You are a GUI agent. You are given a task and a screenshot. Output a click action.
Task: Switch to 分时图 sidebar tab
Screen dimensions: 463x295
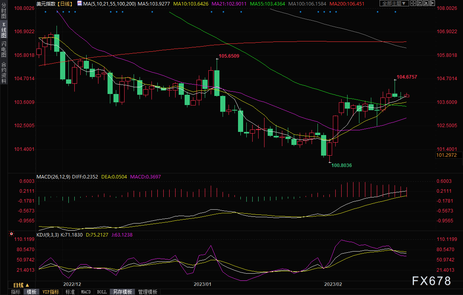[x=4, y=11]
